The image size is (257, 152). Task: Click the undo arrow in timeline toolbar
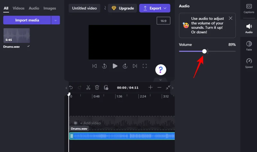click(71, 87)
